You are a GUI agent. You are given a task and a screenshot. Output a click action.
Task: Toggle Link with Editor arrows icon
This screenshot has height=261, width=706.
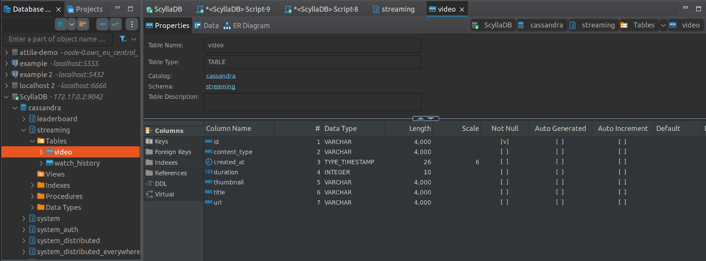point(116,24)
